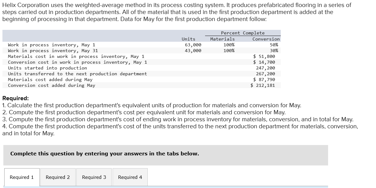Click the 267,200 units transferred value
Image resolution: width=376 pixels, height=188 pixels.
click(265, 74)
